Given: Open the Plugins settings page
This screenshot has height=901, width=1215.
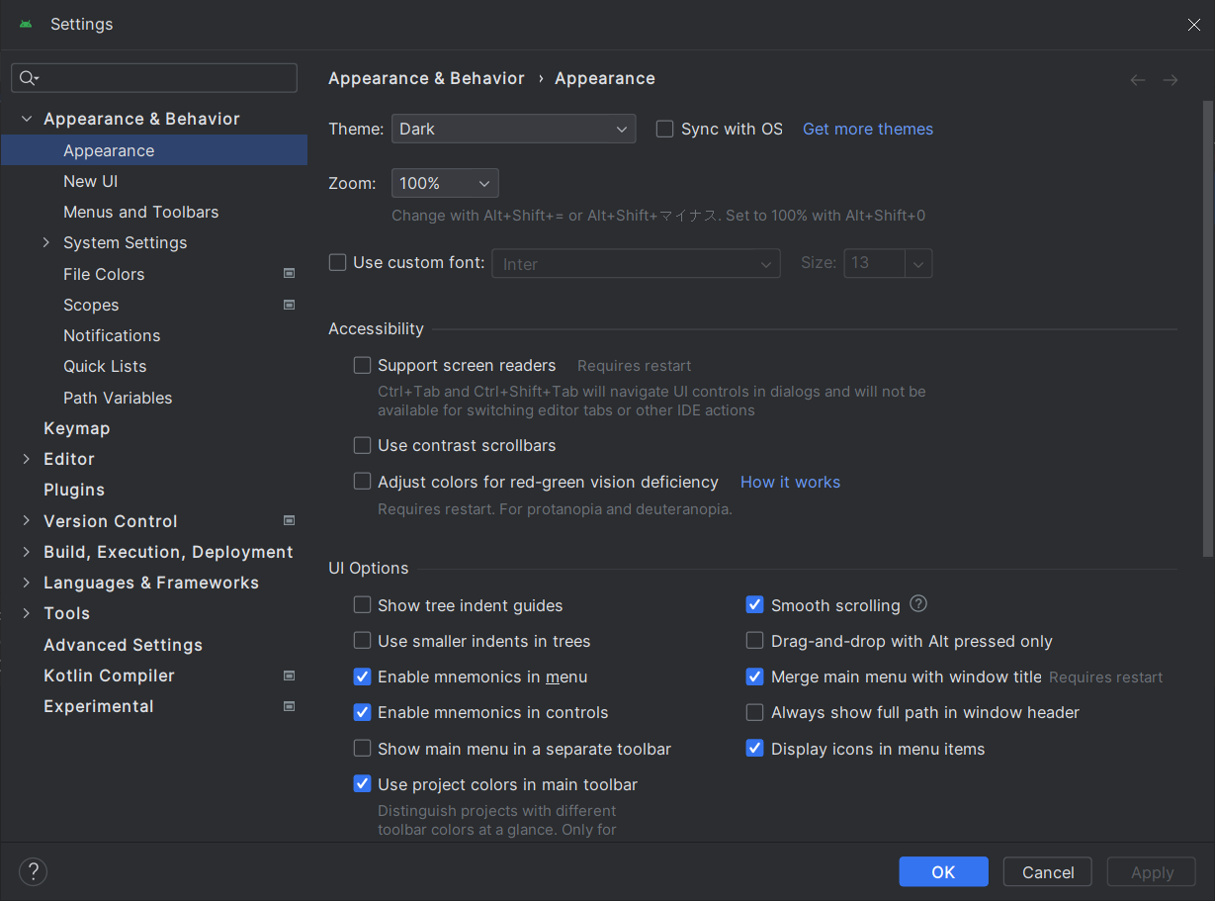Looking at the screenshot, I should click(x=74, y=490).
